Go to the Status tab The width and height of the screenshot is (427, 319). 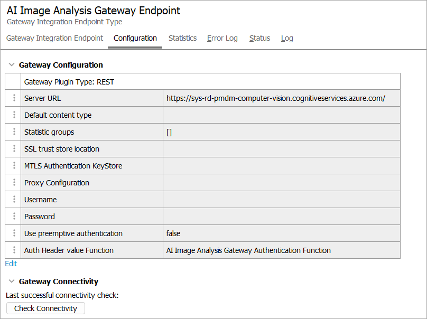point(259,38)
